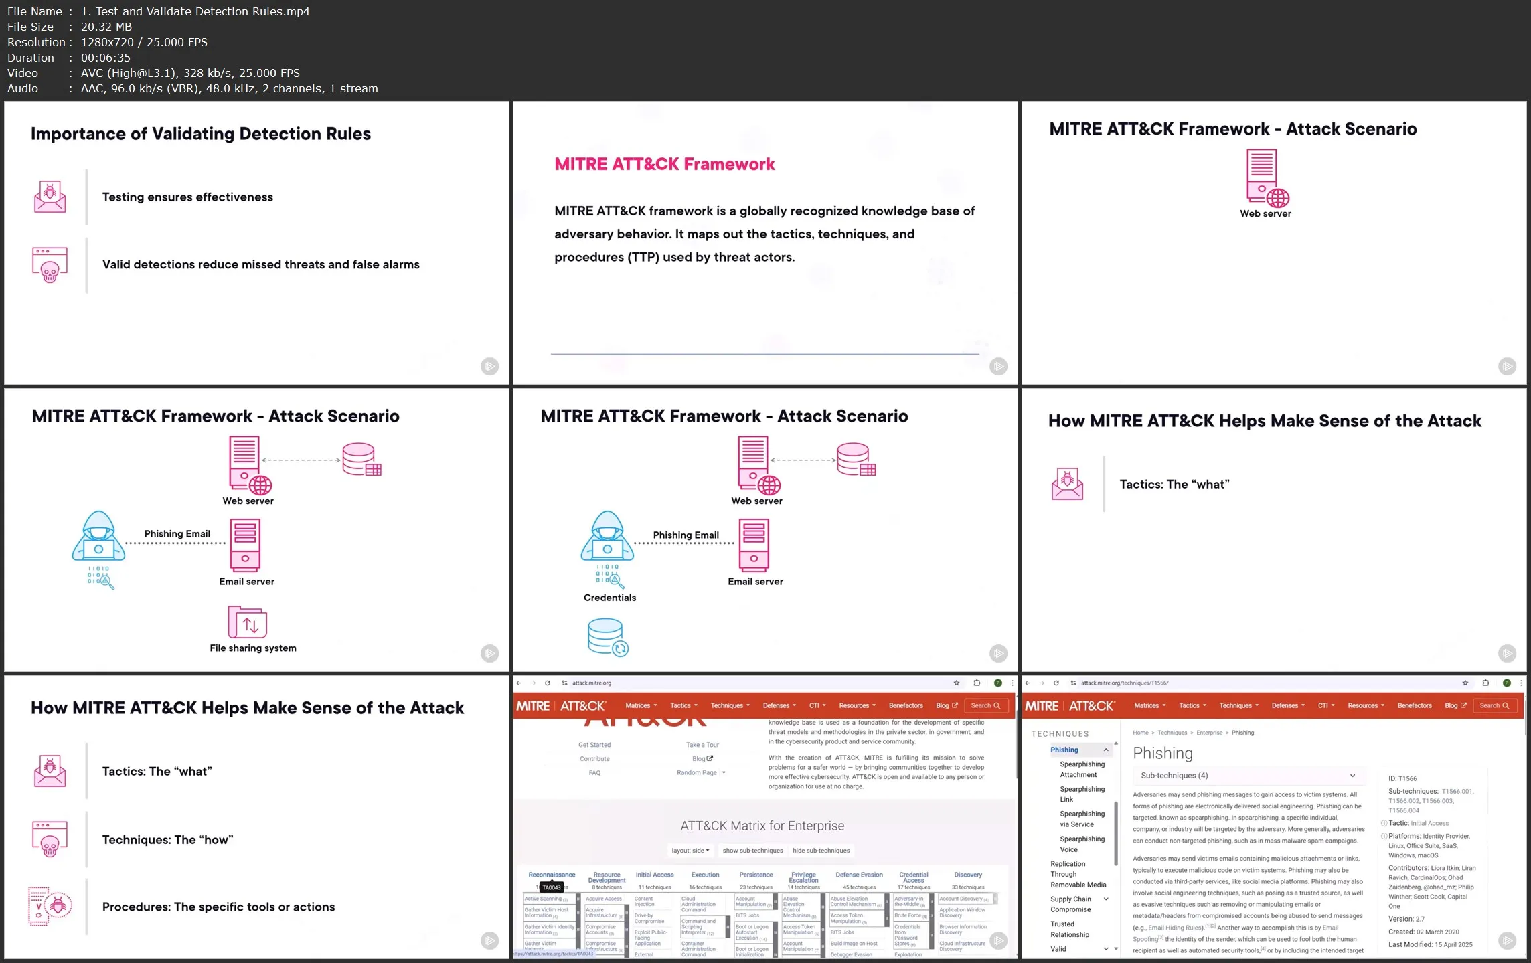Click envelope bug icon beside Testing ensures effectiveness

coord(50,197)
